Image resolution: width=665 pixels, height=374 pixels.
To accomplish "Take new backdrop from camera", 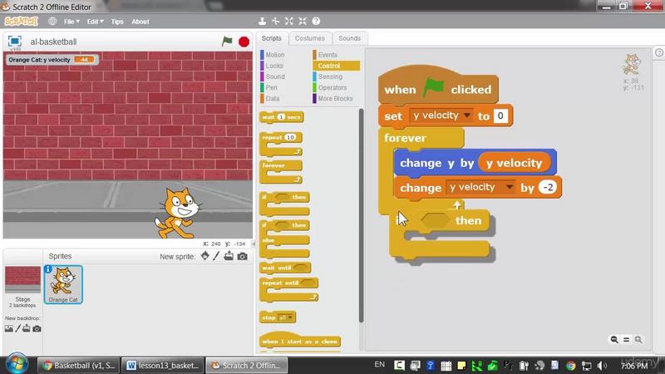I will tap(37, 328).
